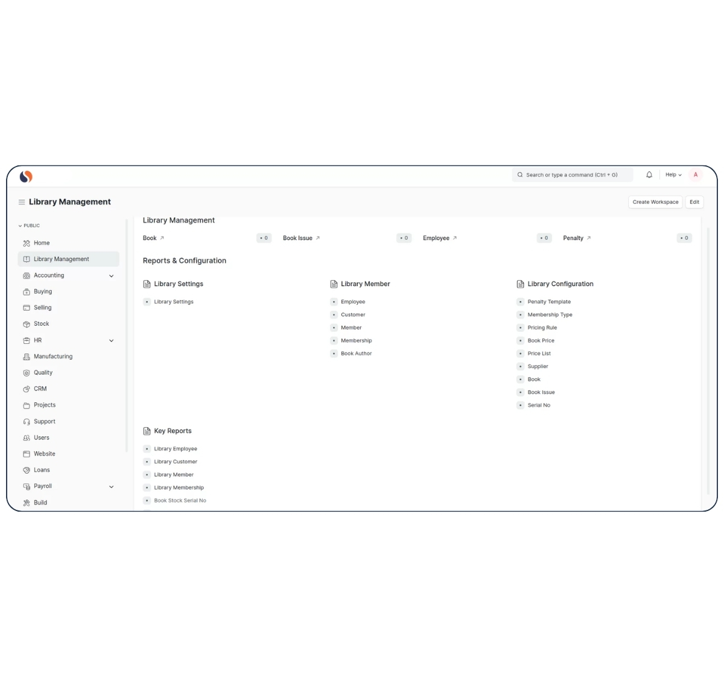Expand the Payroll sidebar section
This screenshot has height=677, width=724.
[x=112, y=487]
